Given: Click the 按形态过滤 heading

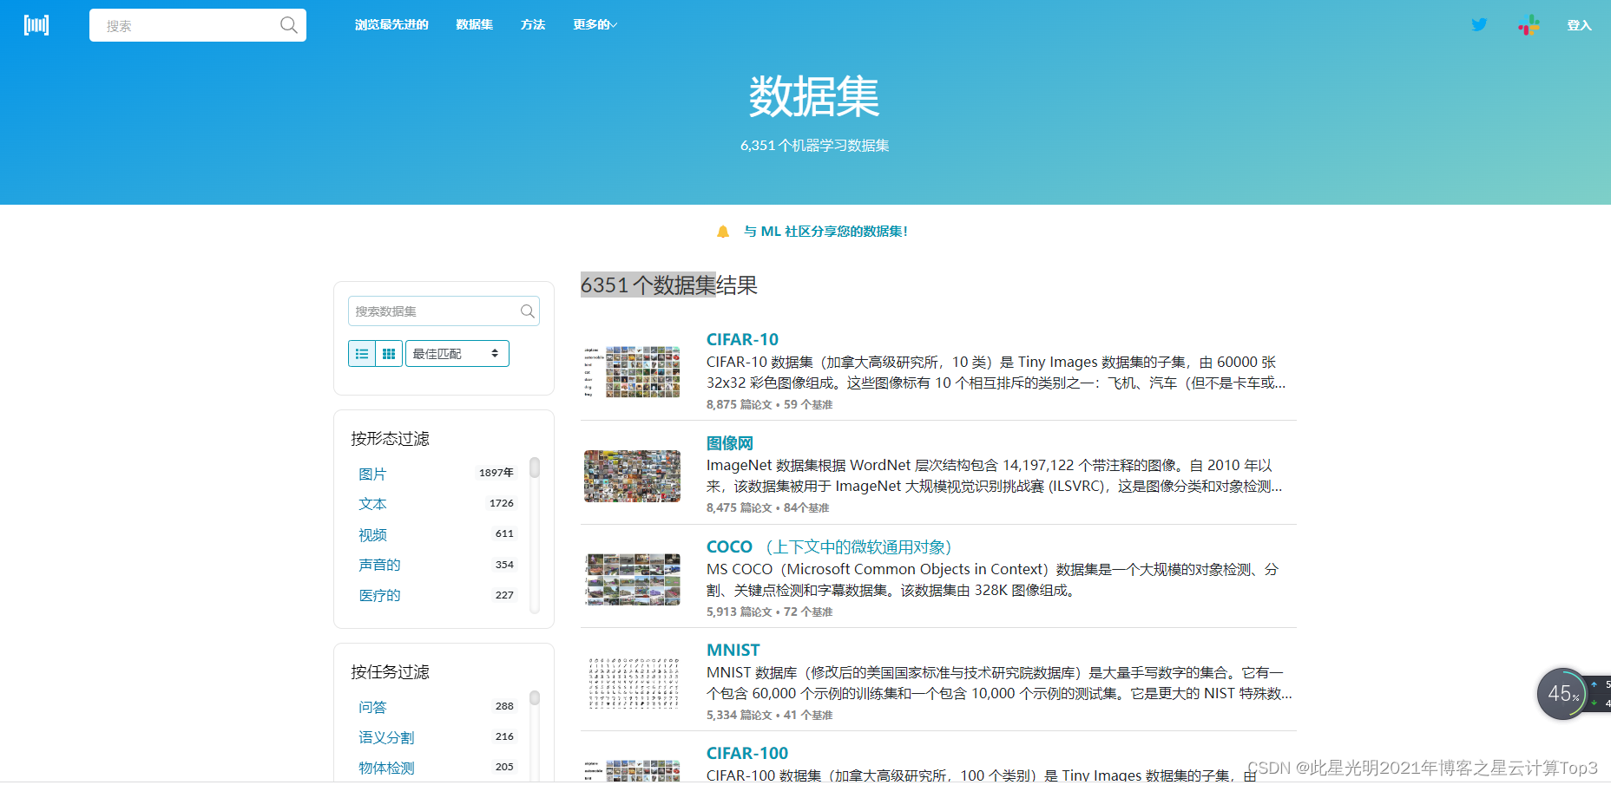Looking at the screenshot, I should pos(390,439).
